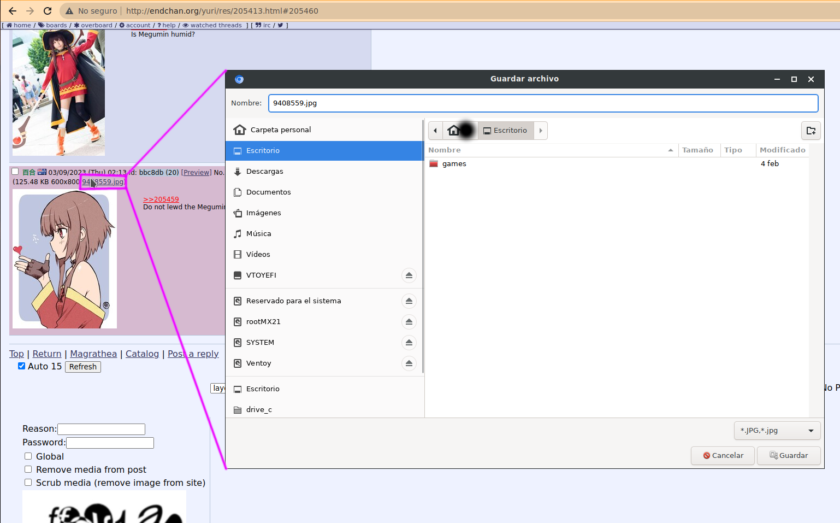Viewport: 840px width, 523px height.
Task: Eject the SYSTEM volume
Action: [x=409, y=343]
